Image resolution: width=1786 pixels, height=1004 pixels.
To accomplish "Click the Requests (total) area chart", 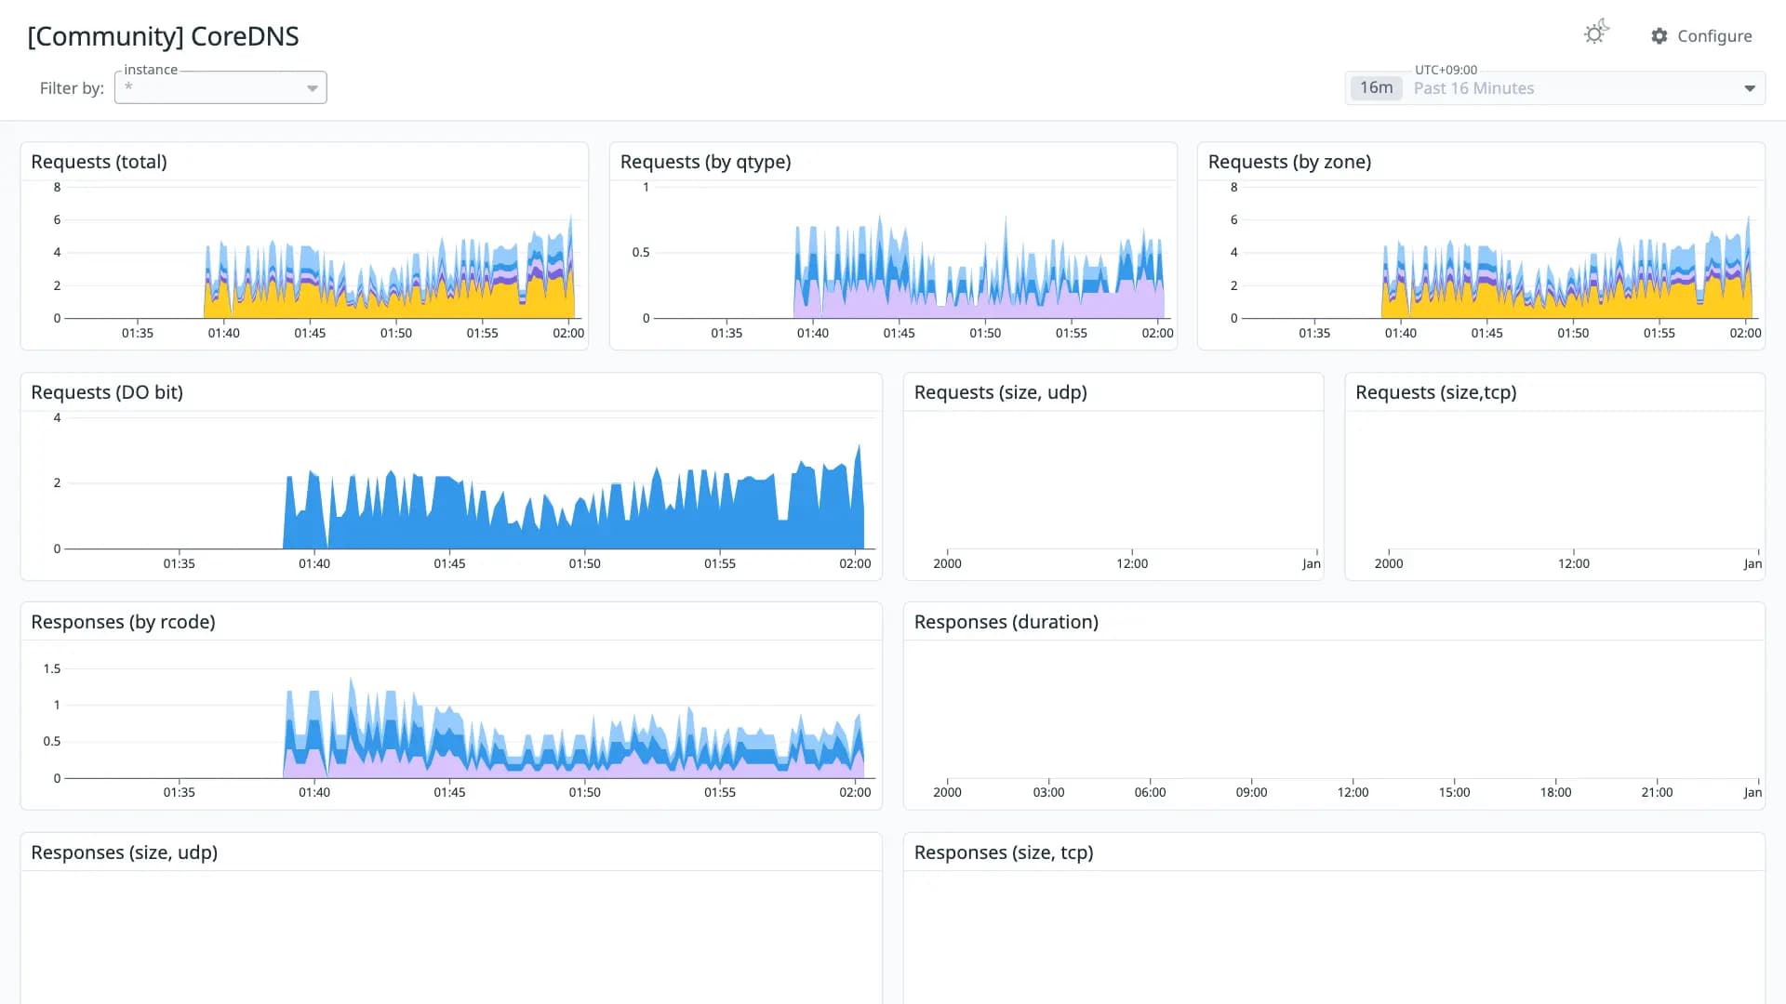I will coord(321,253).
